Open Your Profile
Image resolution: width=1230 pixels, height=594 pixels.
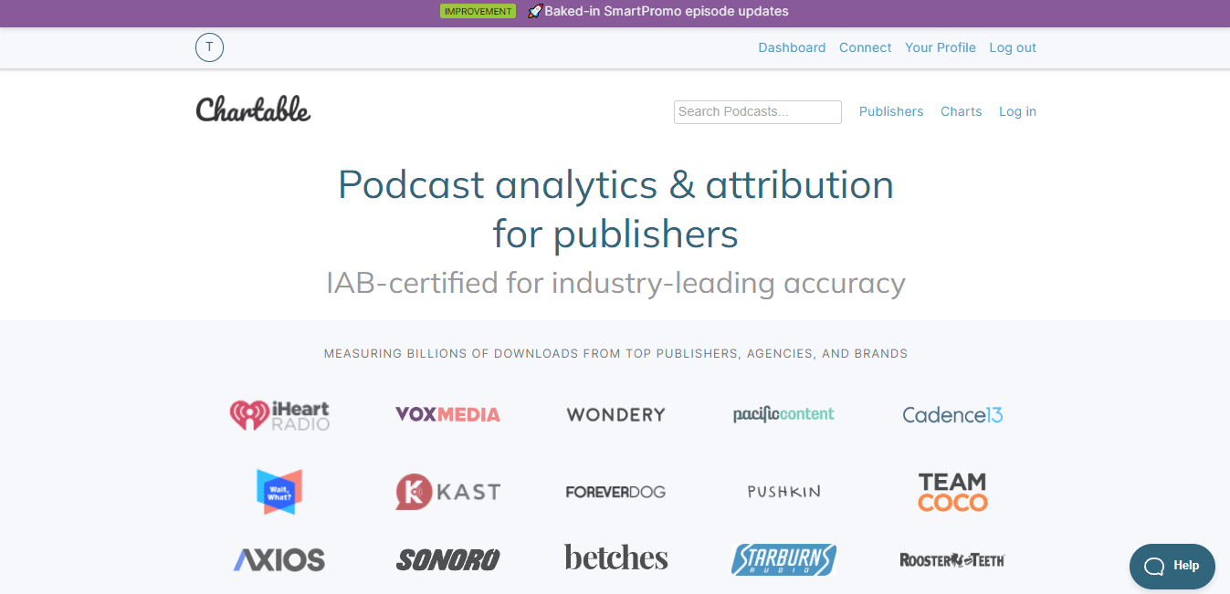[x=941, y=47]
